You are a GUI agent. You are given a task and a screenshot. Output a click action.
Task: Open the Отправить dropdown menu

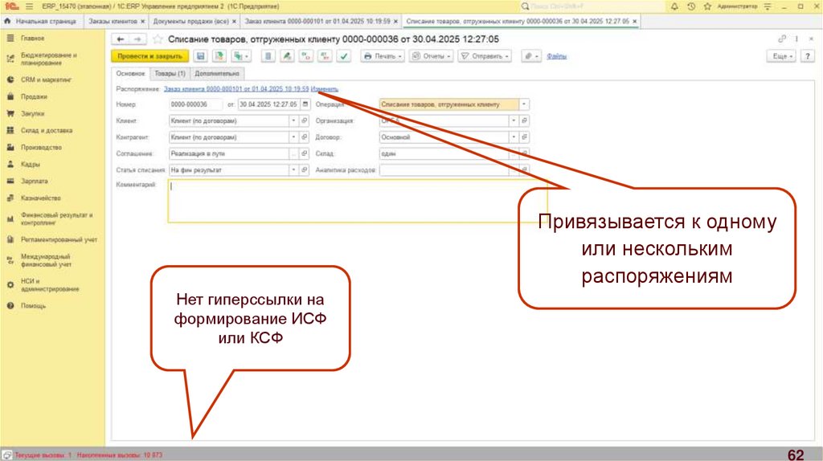pos(485,56)
